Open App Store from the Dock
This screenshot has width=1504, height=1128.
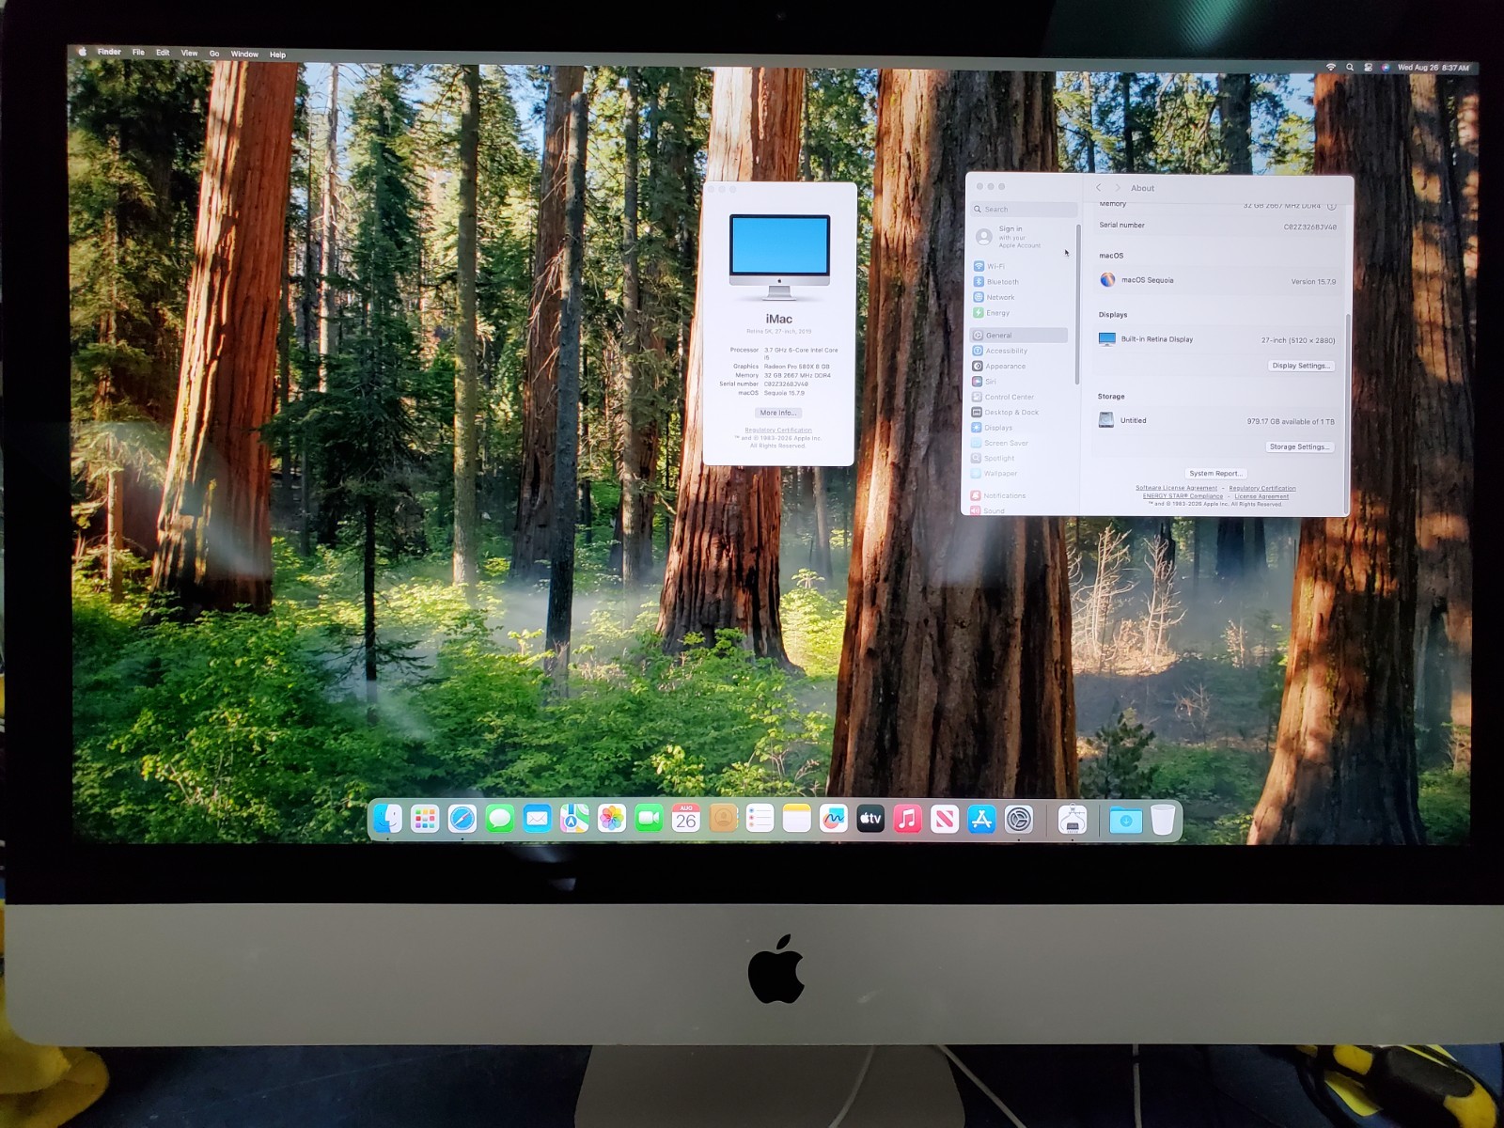tap(981, 819)
